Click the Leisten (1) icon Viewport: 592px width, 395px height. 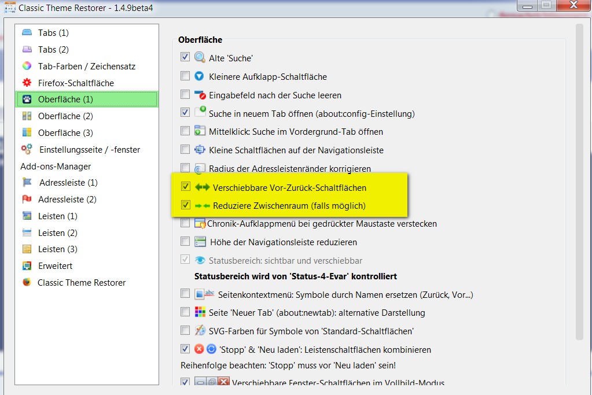pos(27,216)
